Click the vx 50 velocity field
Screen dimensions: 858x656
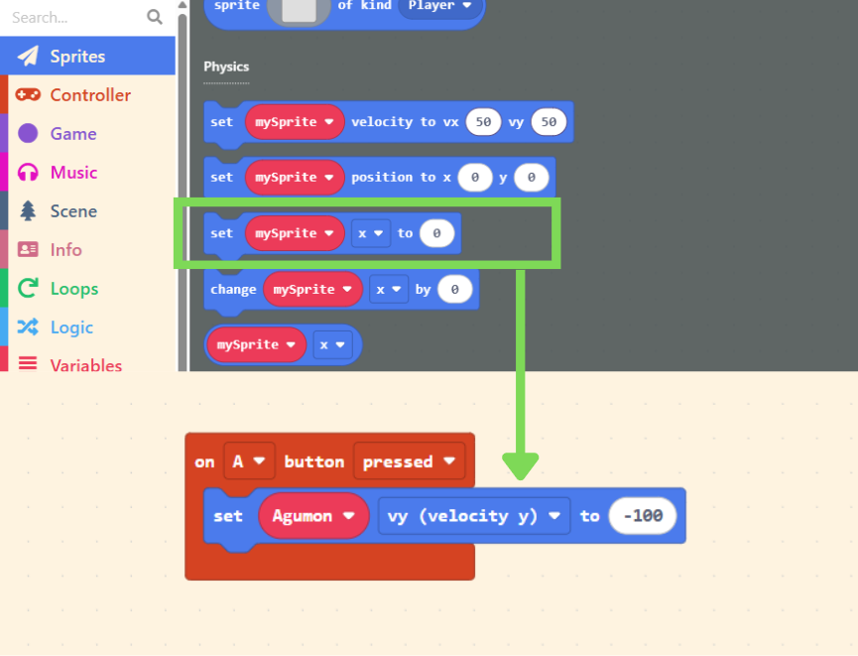[x=483, y=122]
